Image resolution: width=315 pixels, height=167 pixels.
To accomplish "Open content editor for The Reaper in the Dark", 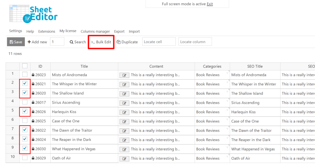I will 124,140.
